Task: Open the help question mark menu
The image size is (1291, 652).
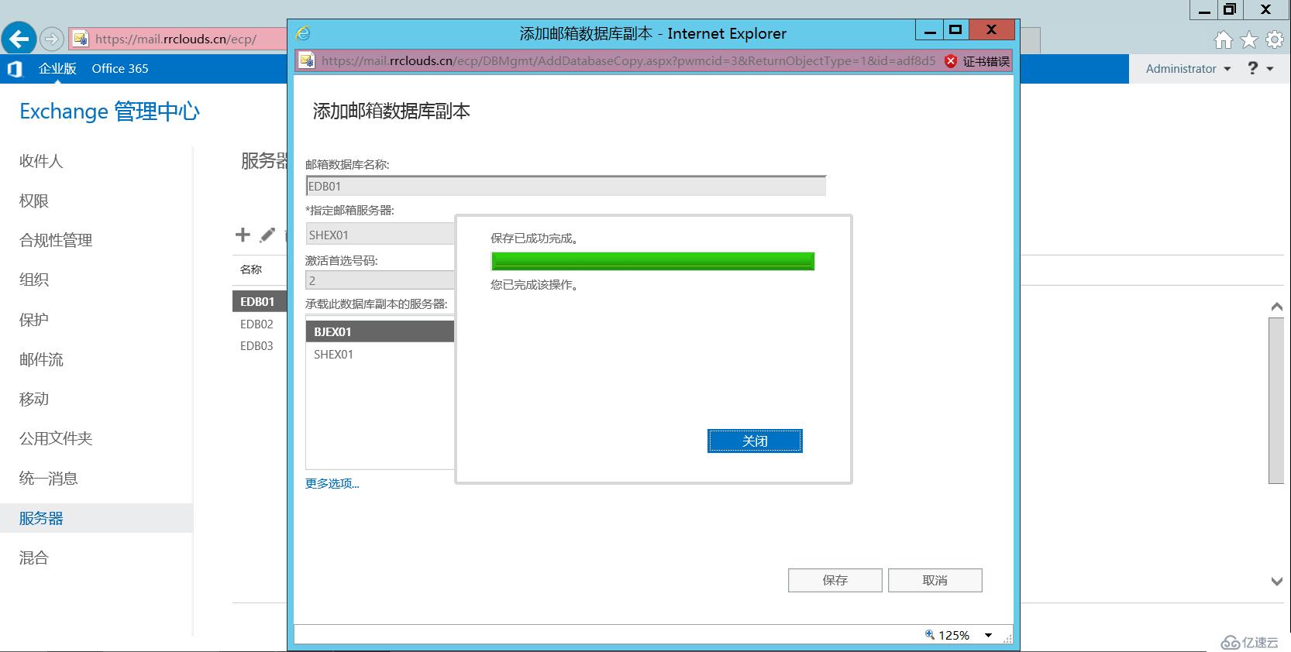Action: coord(1259,68)
